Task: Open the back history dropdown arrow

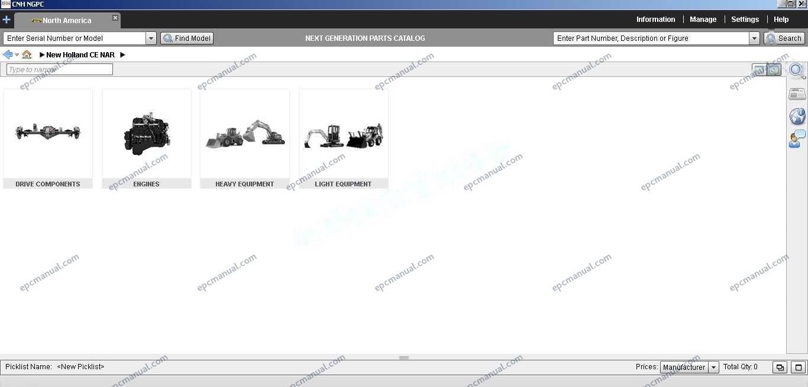Action: coord(17,55)
